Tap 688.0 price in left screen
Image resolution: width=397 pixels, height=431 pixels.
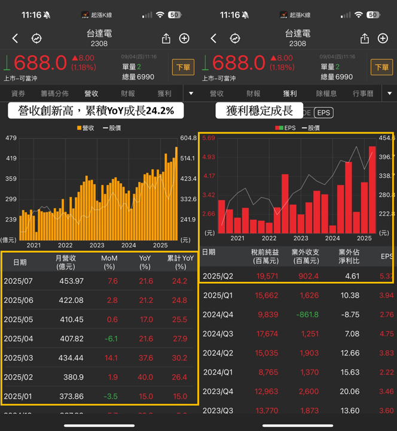40,63
